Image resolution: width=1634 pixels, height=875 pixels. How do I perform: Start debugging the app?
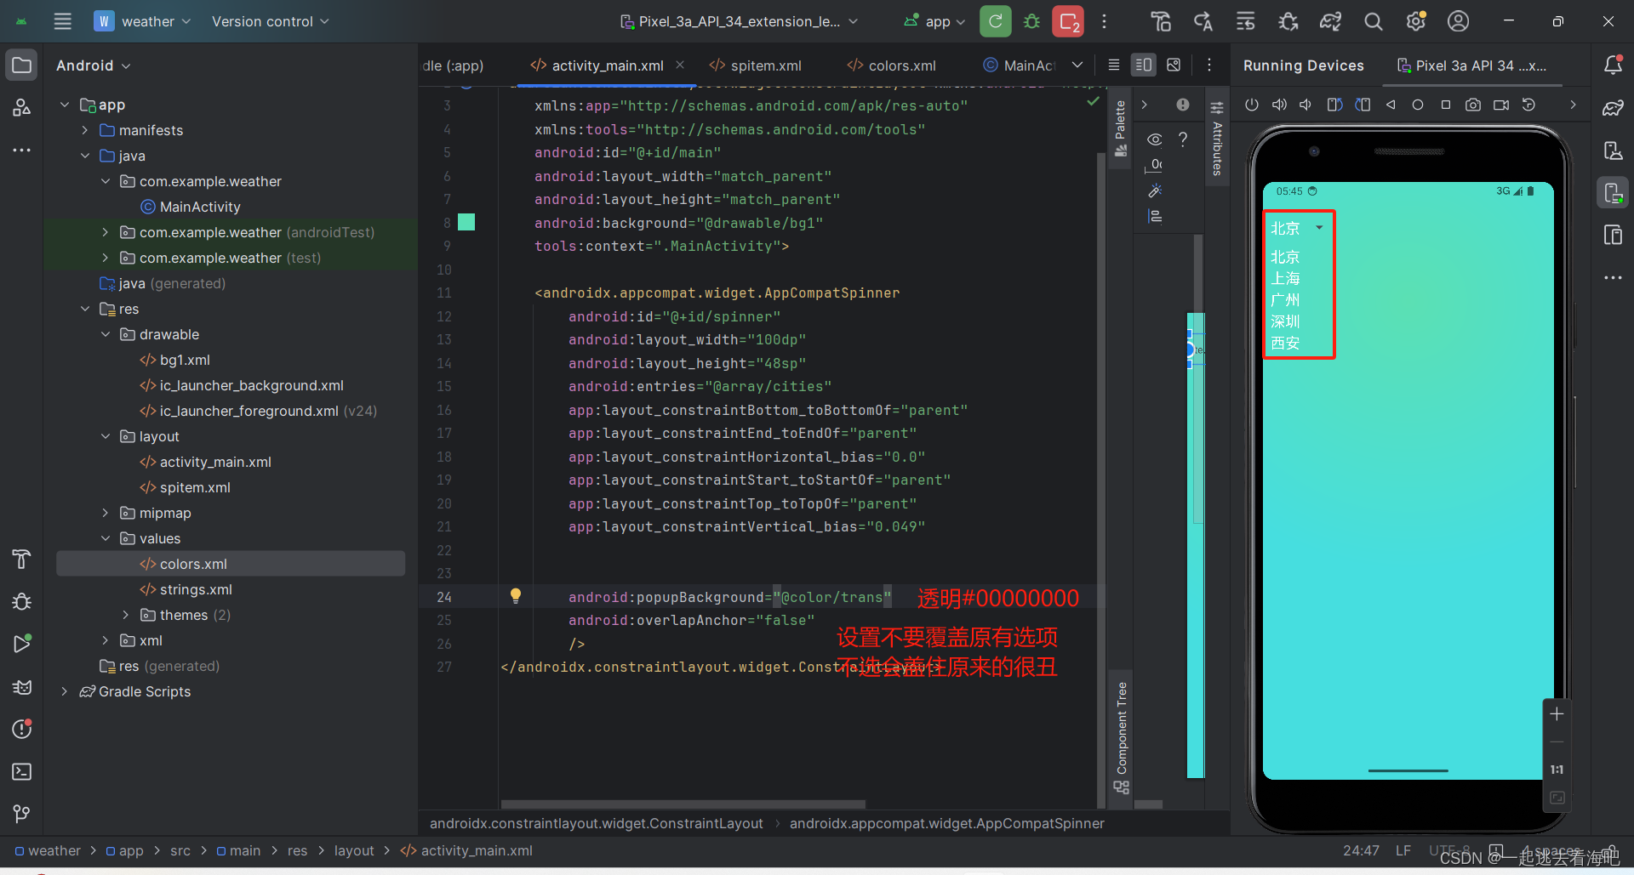coord(1031,21)
